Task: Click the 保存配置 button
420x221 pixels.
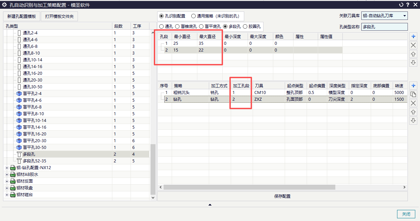Action: [282, 196]
